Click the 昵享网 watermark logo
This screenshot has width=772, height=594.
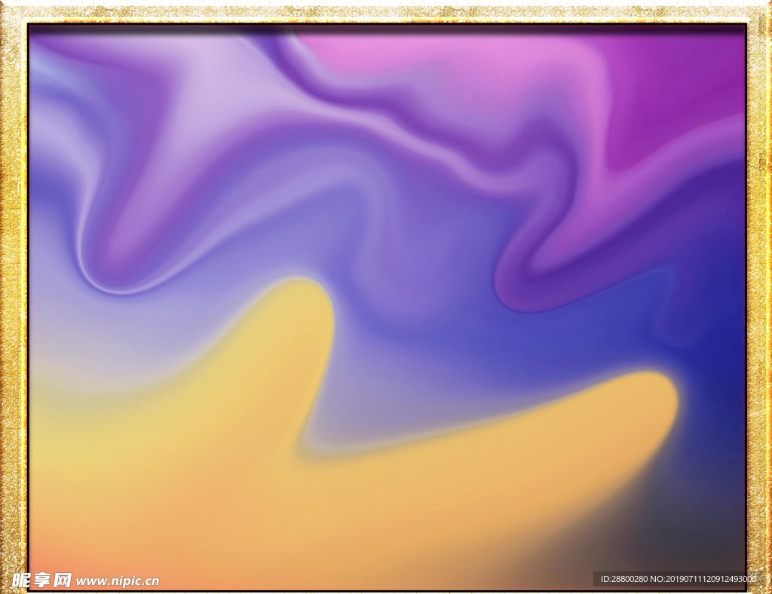[41, 580]
